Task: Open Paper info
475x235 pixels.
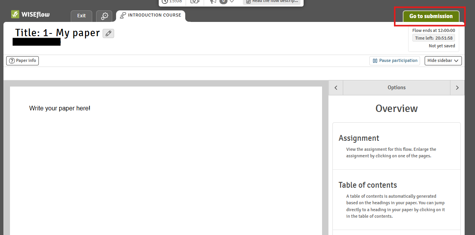Action: [x=23, y=61]
